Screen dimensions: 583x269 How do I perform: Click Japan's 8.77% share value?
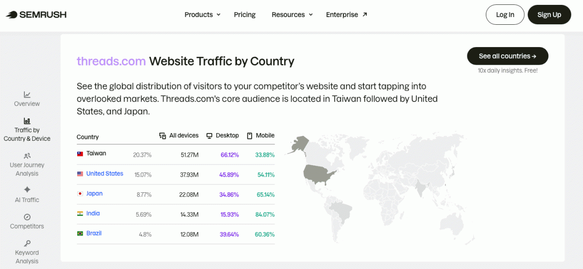coord(144,195)
